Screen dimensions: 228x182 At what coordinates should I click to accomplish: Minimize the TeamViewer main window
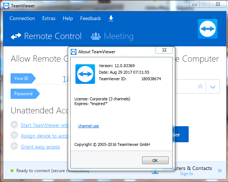click(194, 4)
